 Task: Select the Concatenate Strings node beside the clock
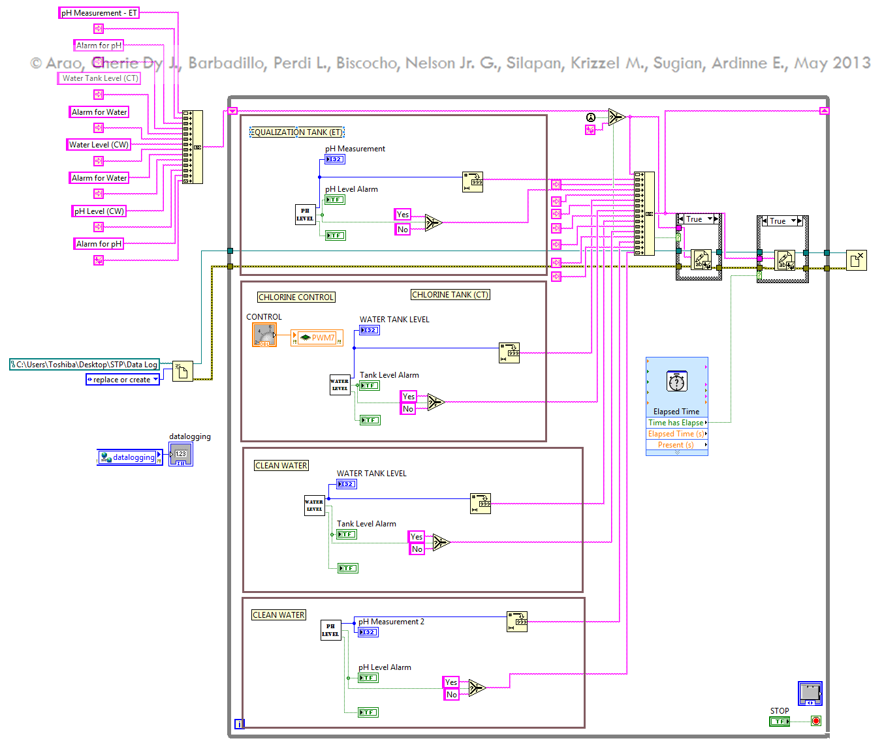point(617,117)
